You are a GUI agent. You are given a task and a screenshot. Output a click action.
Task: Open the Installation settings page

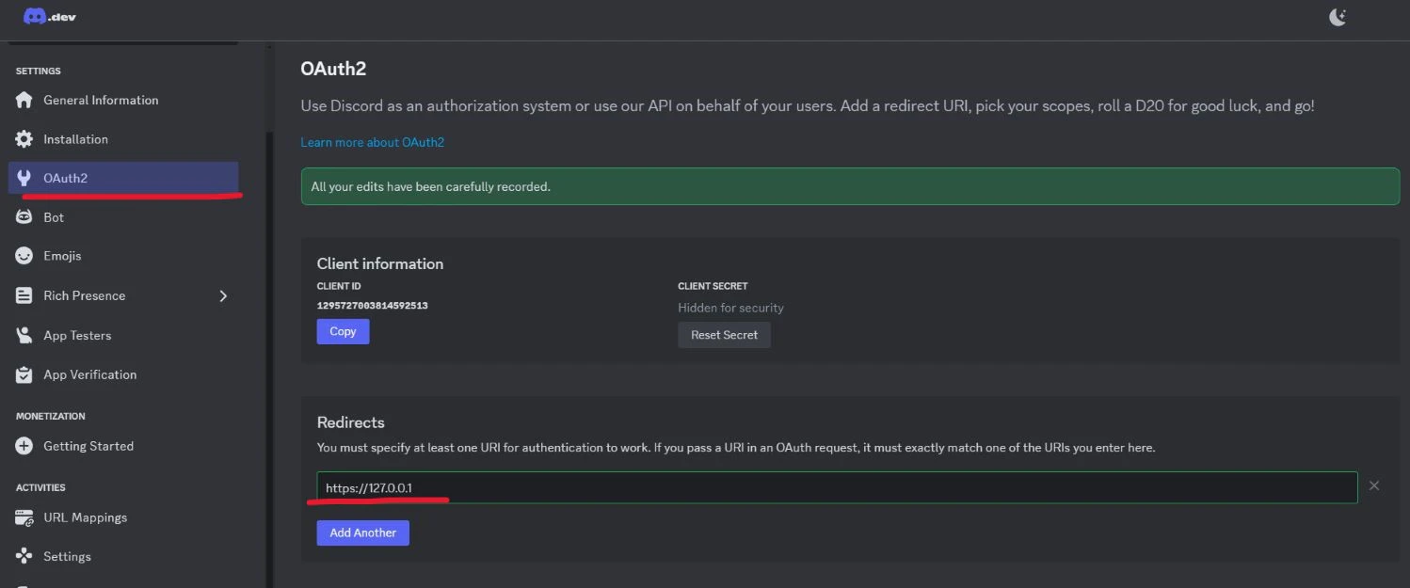pos(123,139)
